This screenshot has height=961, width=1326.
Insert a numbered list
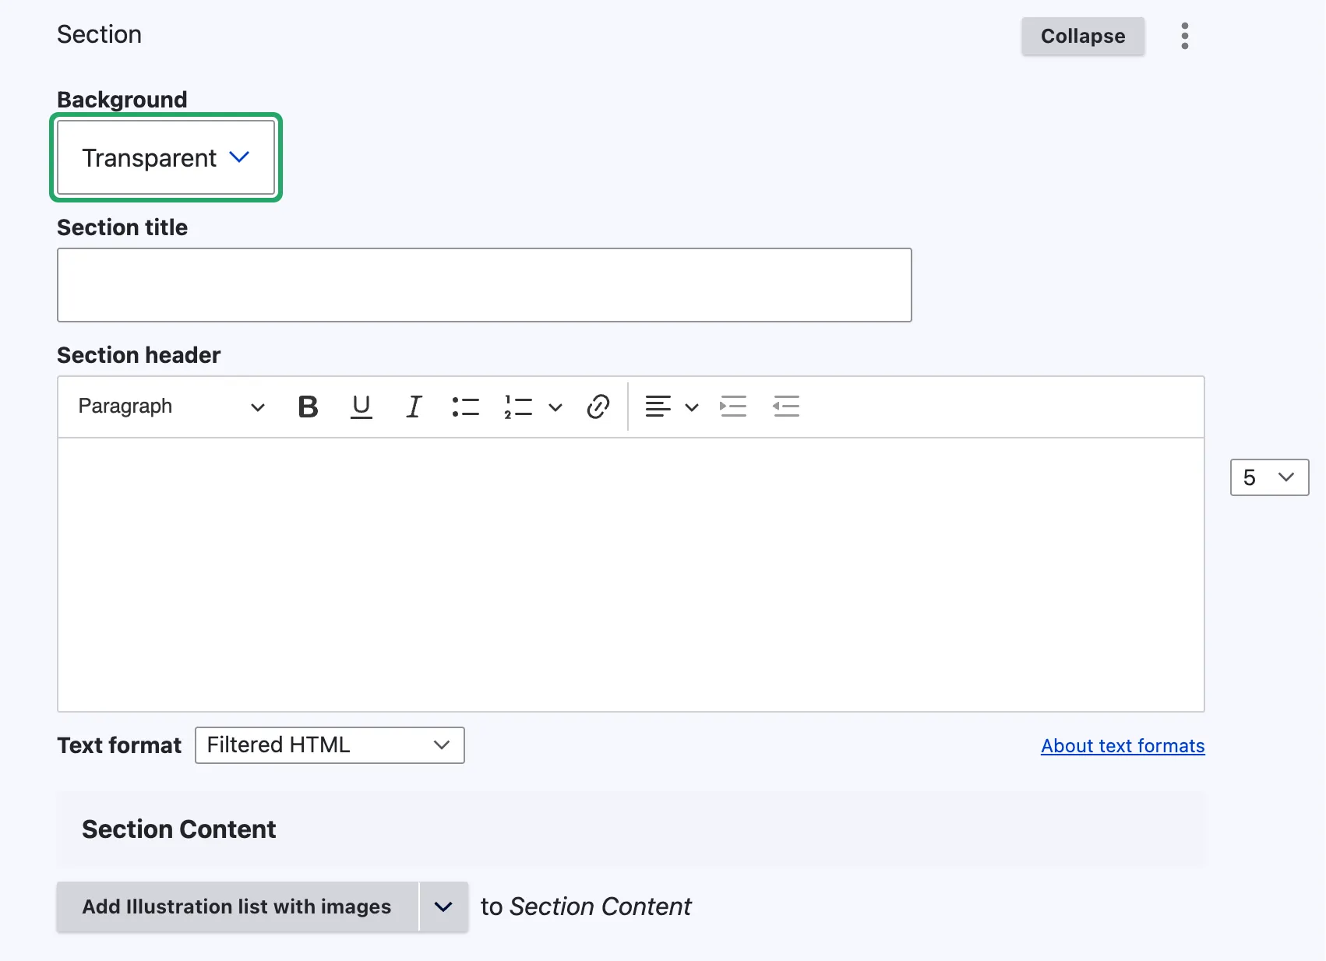point(518,407)
